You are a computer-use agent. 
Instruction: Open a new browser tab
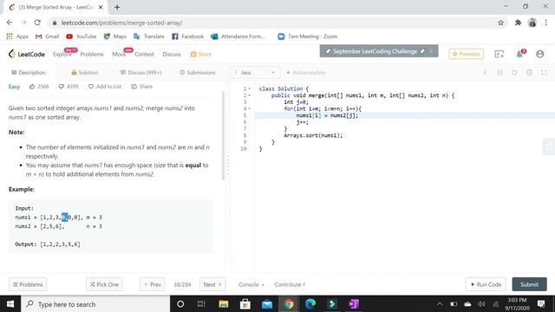117,7
